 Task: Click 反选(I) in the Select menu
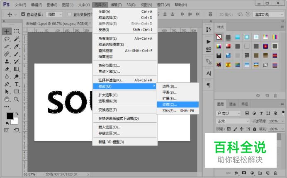(125, 30)
